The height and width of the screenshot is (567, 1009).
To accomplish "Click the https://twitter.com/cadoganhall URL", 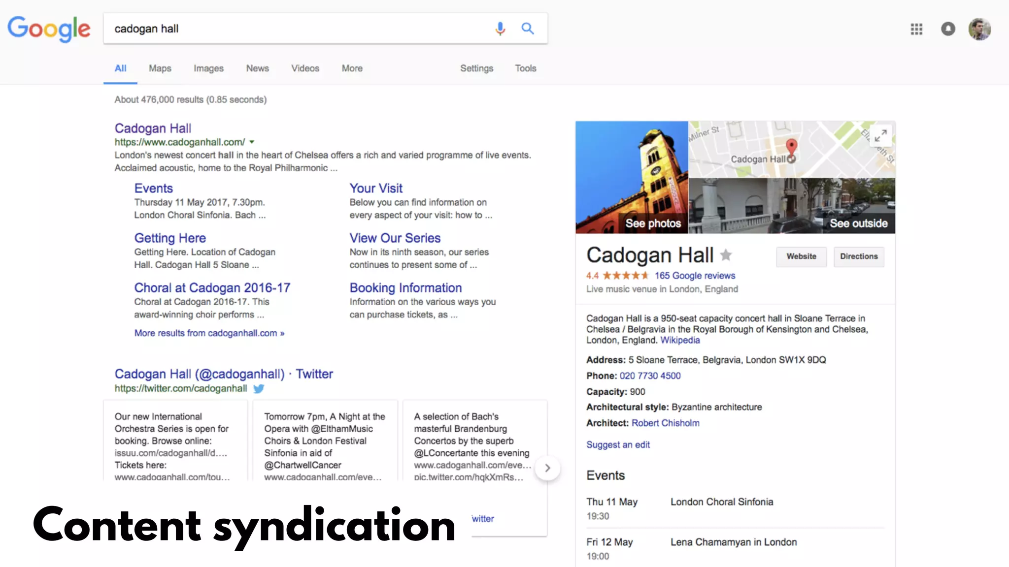I will click(181, 388).
